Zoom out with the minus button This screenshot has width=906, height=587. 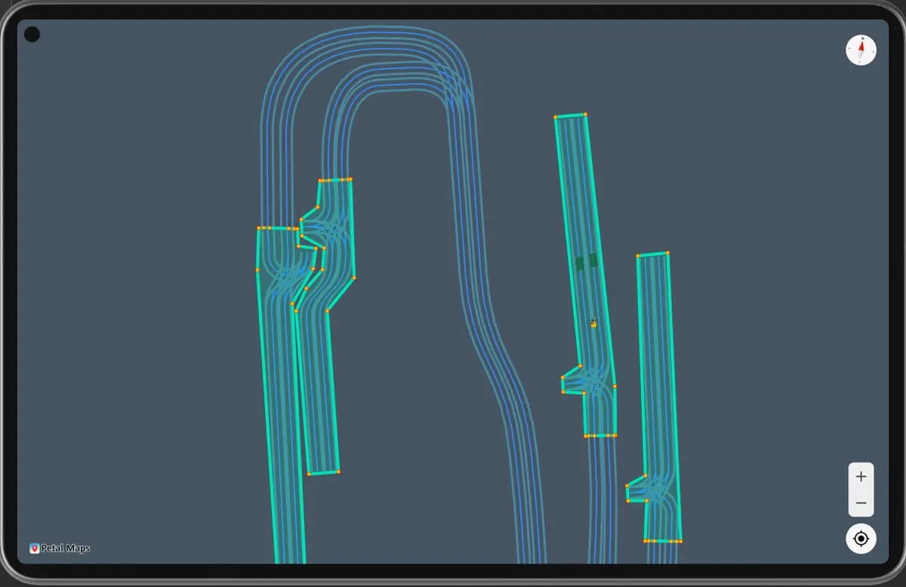click(861, 503)
